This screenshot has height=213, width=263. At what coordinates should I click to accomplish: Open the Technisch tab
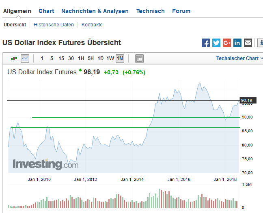click(151, 11)
